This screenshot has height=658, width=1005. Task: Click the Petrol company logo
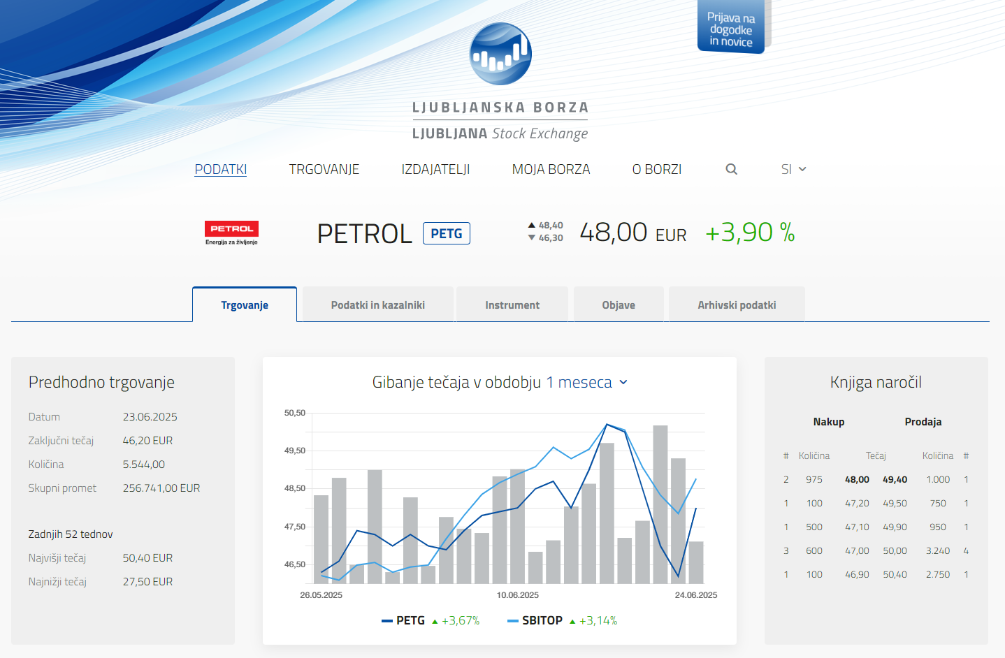coord(231,233)
